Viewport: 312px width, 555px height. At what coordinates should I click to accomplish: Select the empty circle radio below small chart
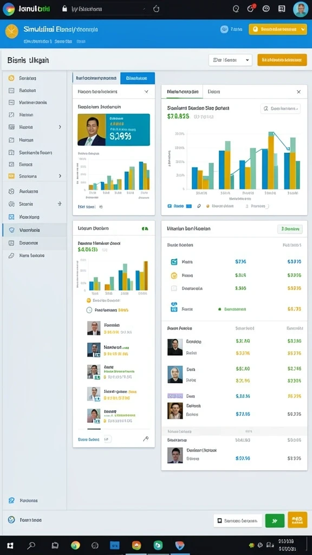pyautogui.click(x=89, y=310)
